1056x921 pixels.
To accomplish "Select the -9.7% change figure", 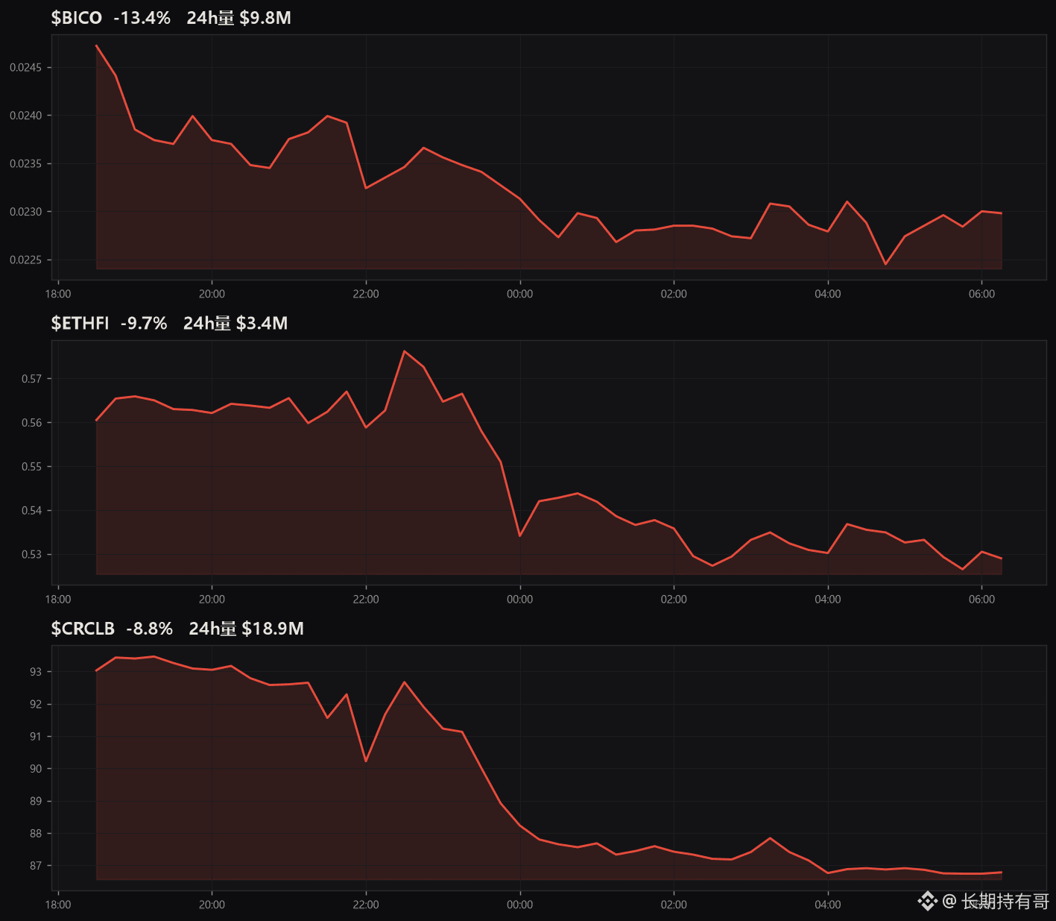I will [x=144, y=323].
